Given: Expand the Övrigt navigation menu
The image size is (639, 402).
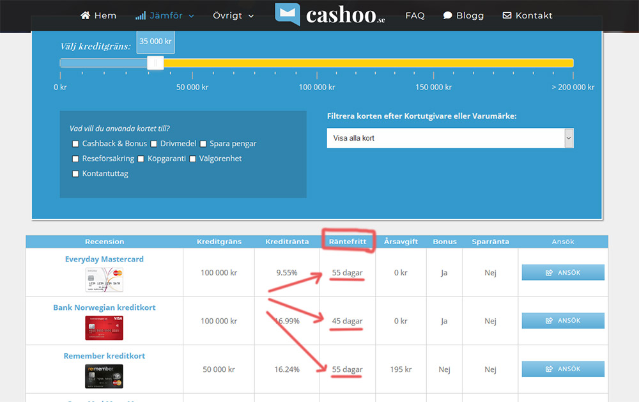Looking at the screenshot, I should pyautogui.click(x=233, y=15).
